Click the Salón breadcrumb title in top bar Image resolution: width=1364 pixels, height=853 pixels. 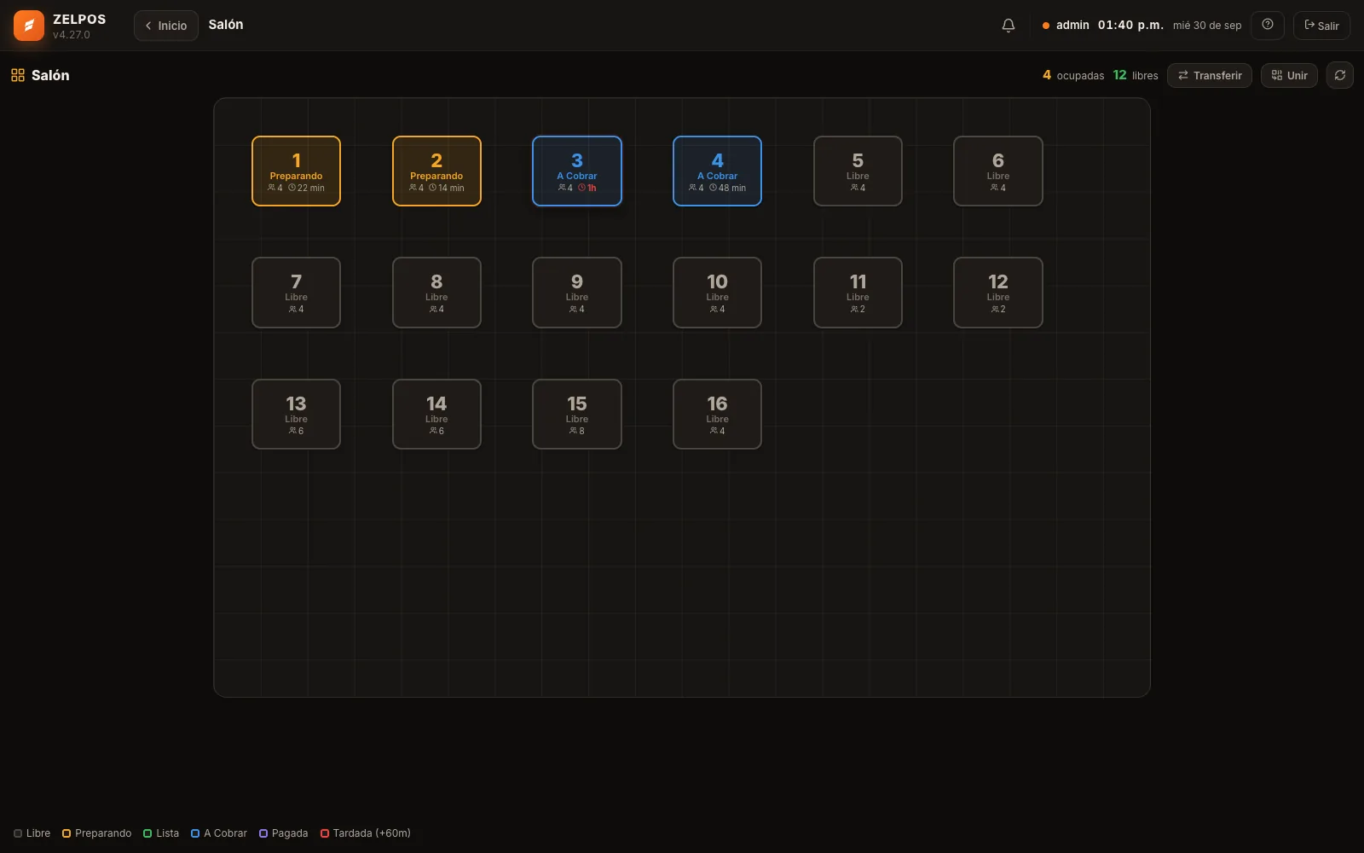pyautogui.click(x=226, y=25)
